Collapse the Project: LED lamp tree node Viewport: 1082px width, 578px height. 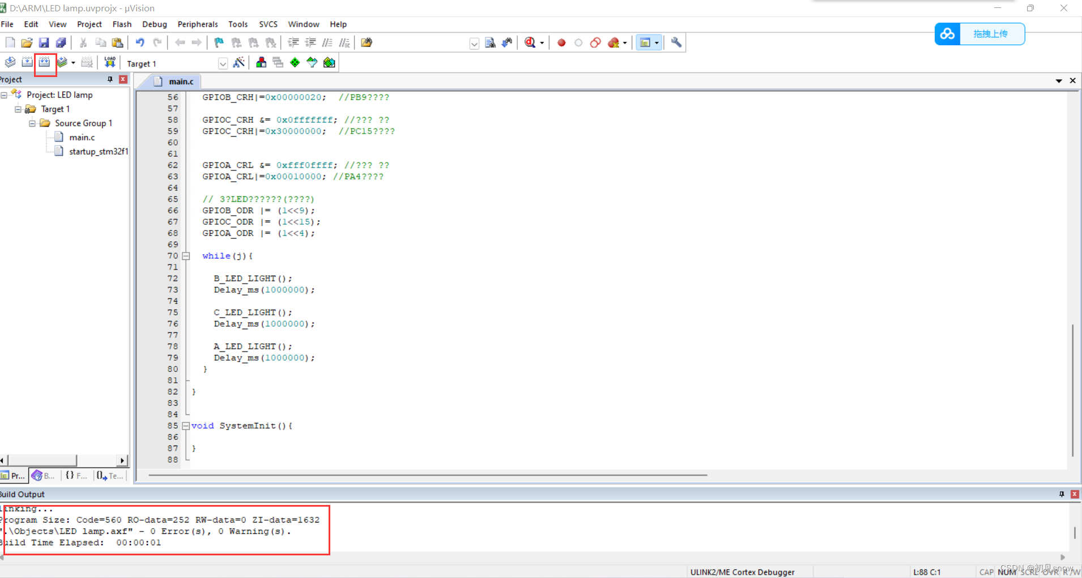click(x=4, y=95)
